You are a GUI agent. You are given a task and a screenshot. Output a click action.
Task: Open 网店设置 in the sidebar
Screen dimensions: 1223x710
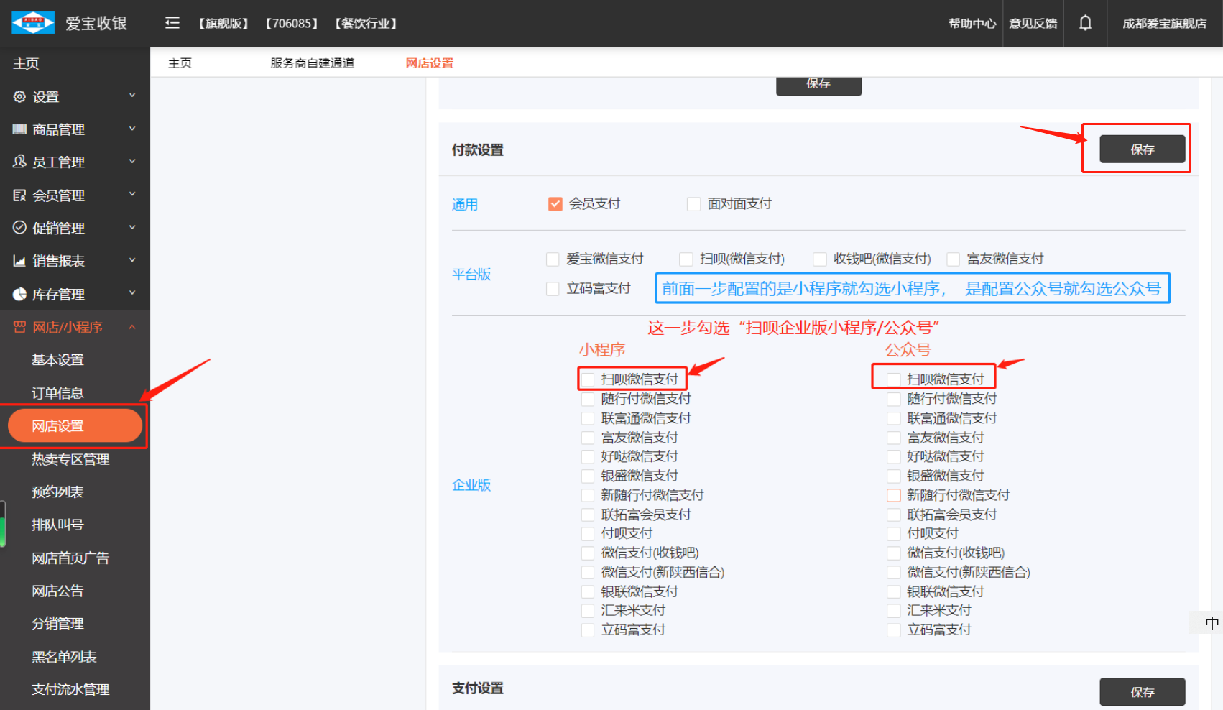(x=75, y=426)
